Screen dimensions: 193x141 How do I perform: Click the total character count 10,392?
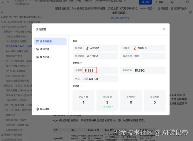point(139,70)
